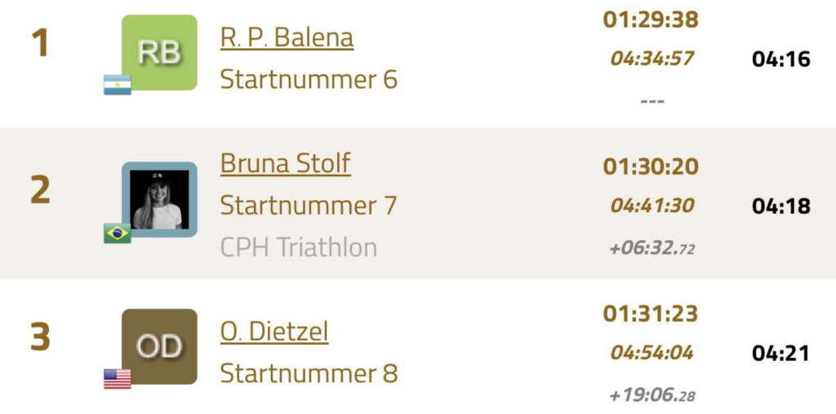The height and width of the screenshot is (414, 836).
Task: Click the RB green avatar badge
Action: [159, 52]
